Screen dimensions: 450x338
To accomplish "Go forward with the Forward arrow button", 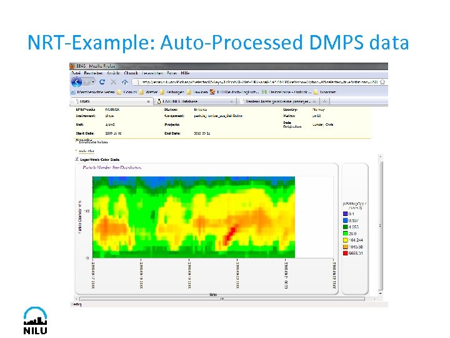I will coord(87,82).
